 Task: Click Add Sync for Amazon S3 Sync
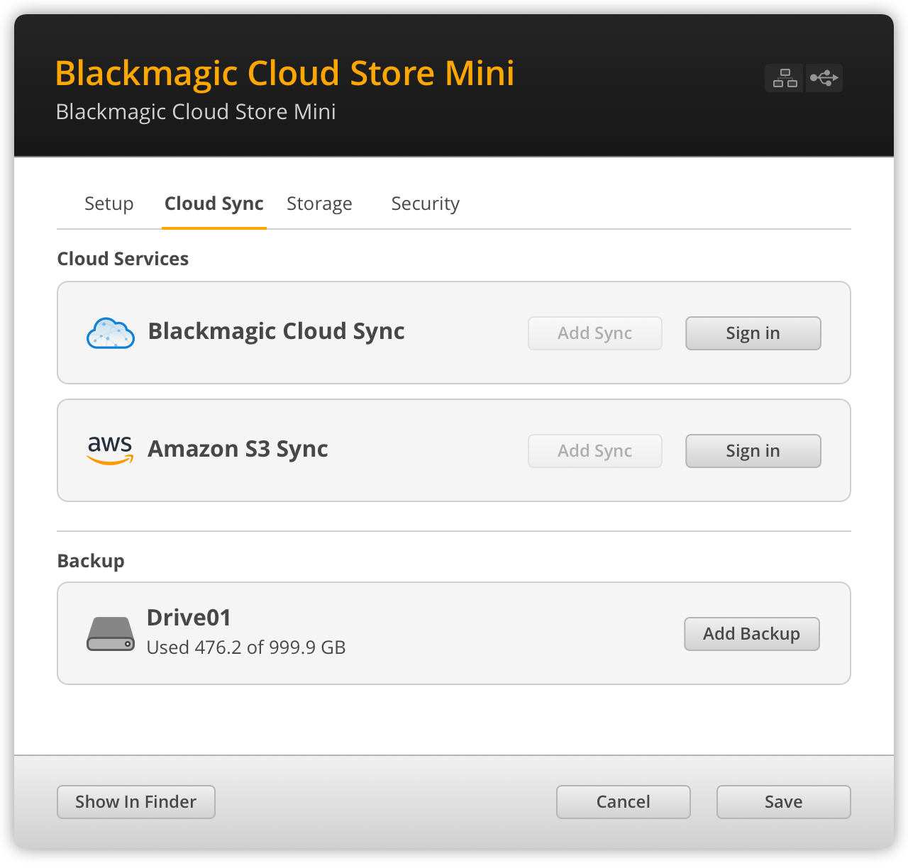click(x=594, y=450)
